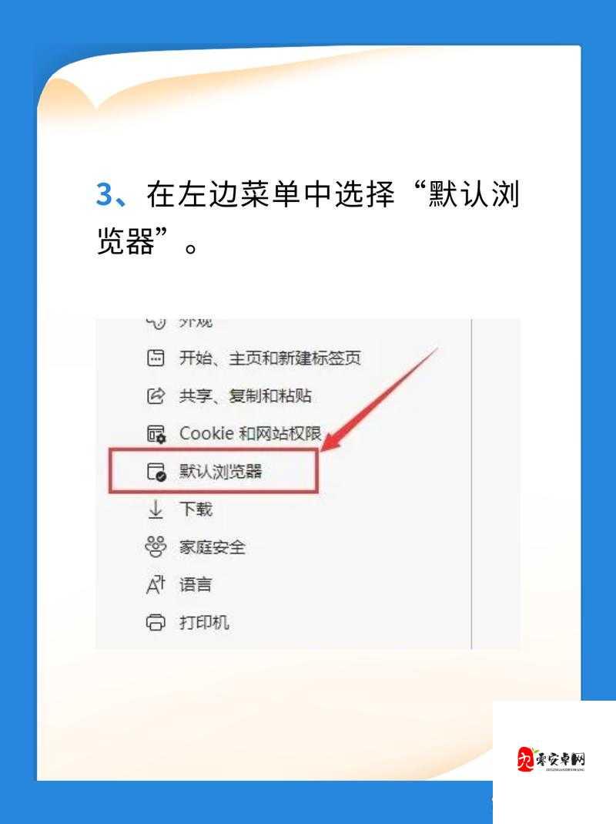
Task: Click the start page window icon
Action: click(156, 358)
